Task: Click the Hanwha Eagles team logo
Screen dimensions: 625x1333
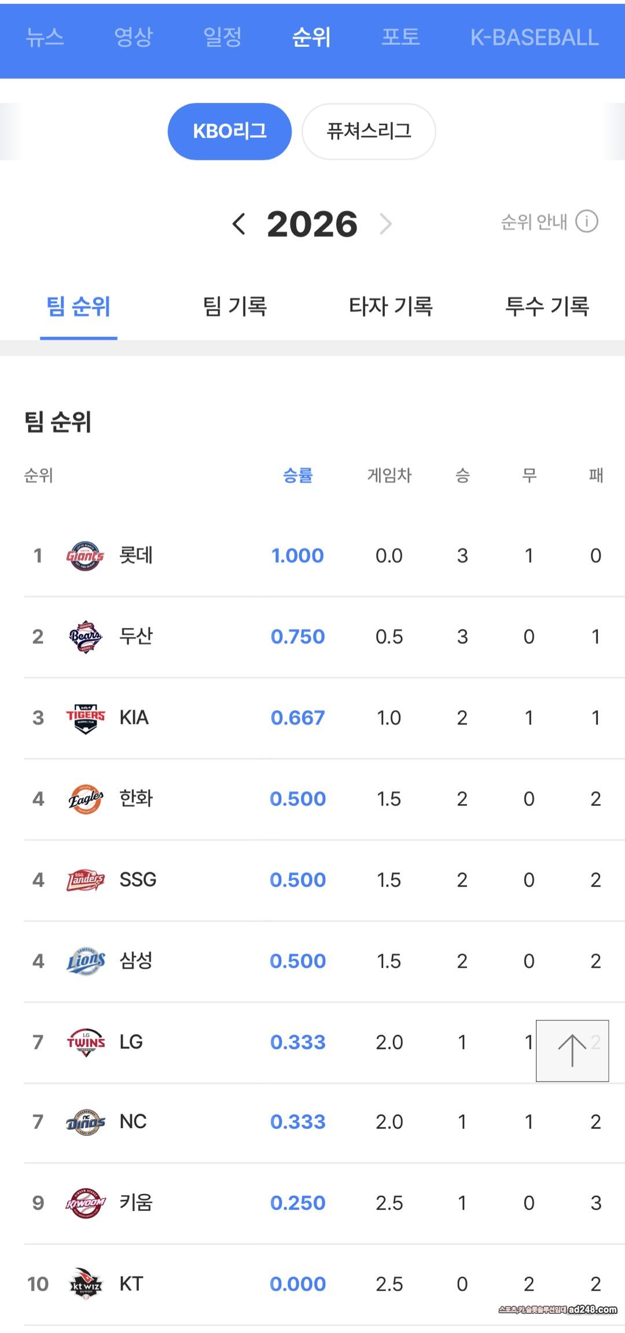Action: [85, 799]
